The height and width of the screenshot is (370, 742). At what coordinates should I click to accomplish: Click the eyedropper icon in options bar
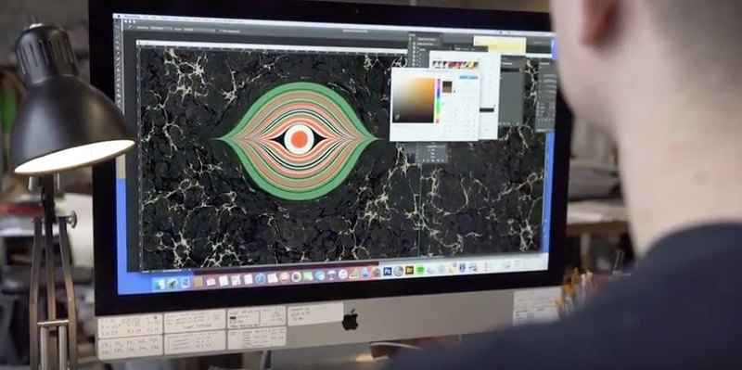[129, 27]
